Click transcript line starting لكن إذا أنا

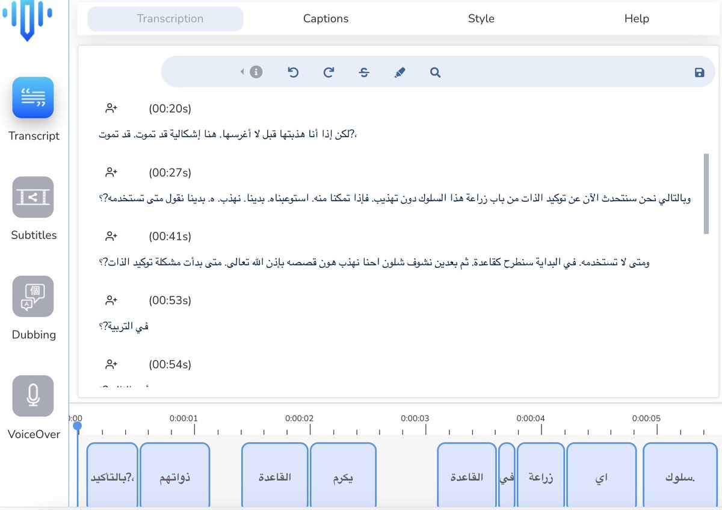tap(227, 135)
